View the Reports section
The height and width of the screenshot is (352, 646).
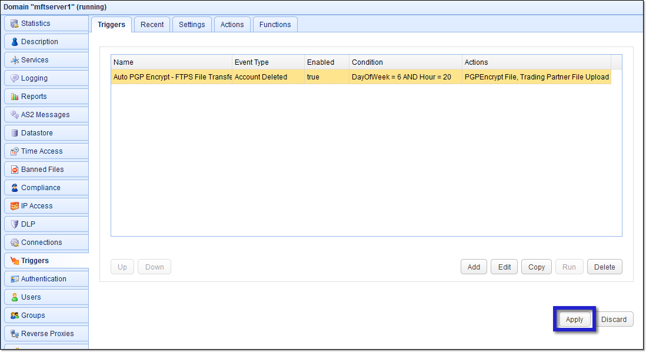35,96
